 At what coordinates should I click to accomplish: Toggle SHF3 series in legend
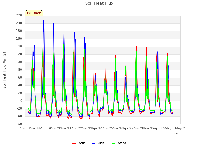119,143
